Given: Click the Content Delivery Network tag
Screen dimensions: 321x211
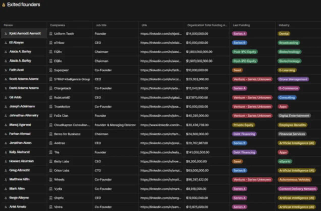Looking at the screenshot, I should (x=298, y=189).
